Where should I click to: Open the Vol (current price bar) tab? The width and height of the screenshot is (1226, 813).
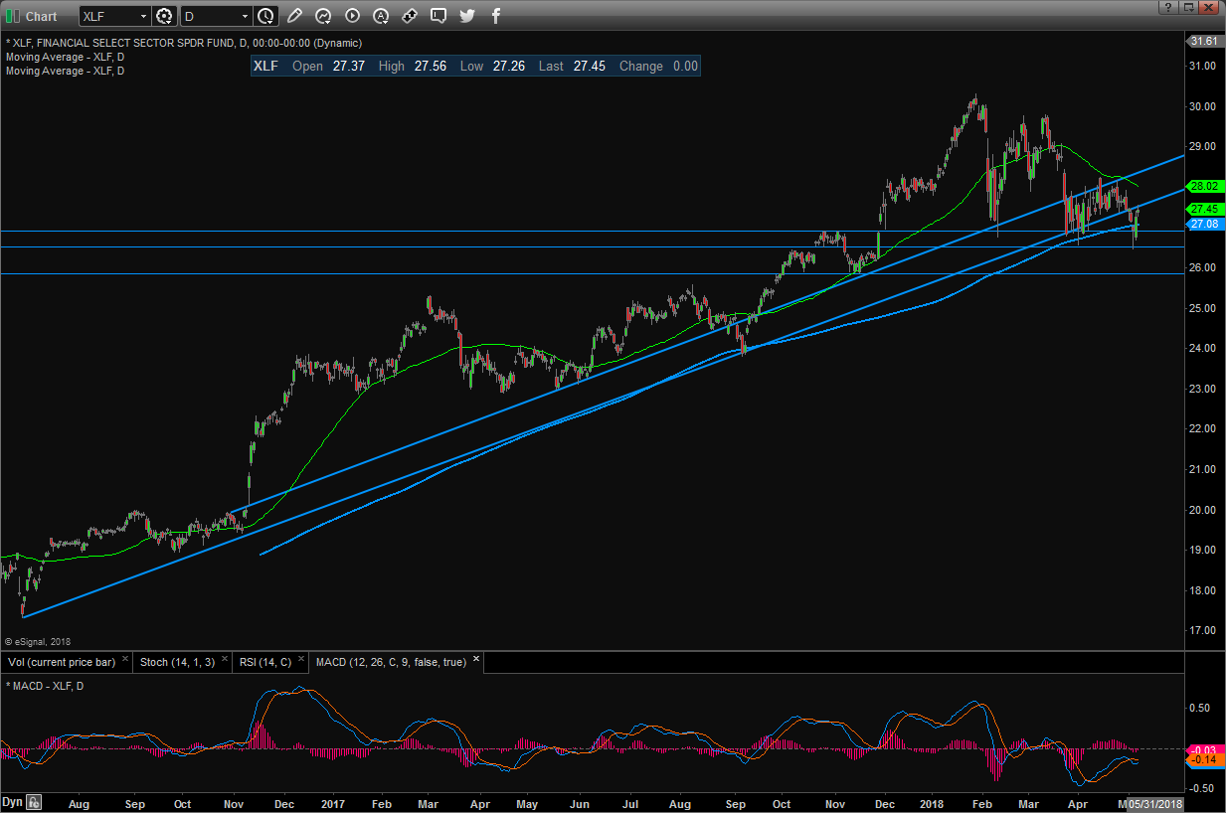(62, 662)
